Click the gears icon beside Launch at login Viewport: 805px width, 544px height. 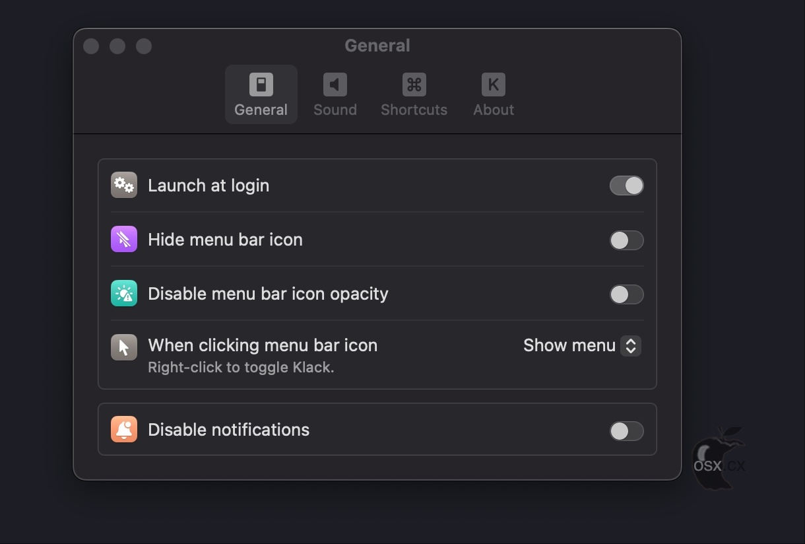coord(123,185)
